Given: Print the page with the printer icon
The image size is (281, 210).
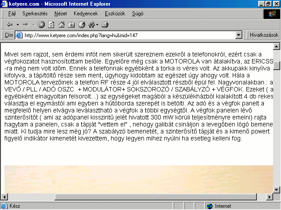Looking at the screenshot, I should pyautogui.click(x=105, y=24).
